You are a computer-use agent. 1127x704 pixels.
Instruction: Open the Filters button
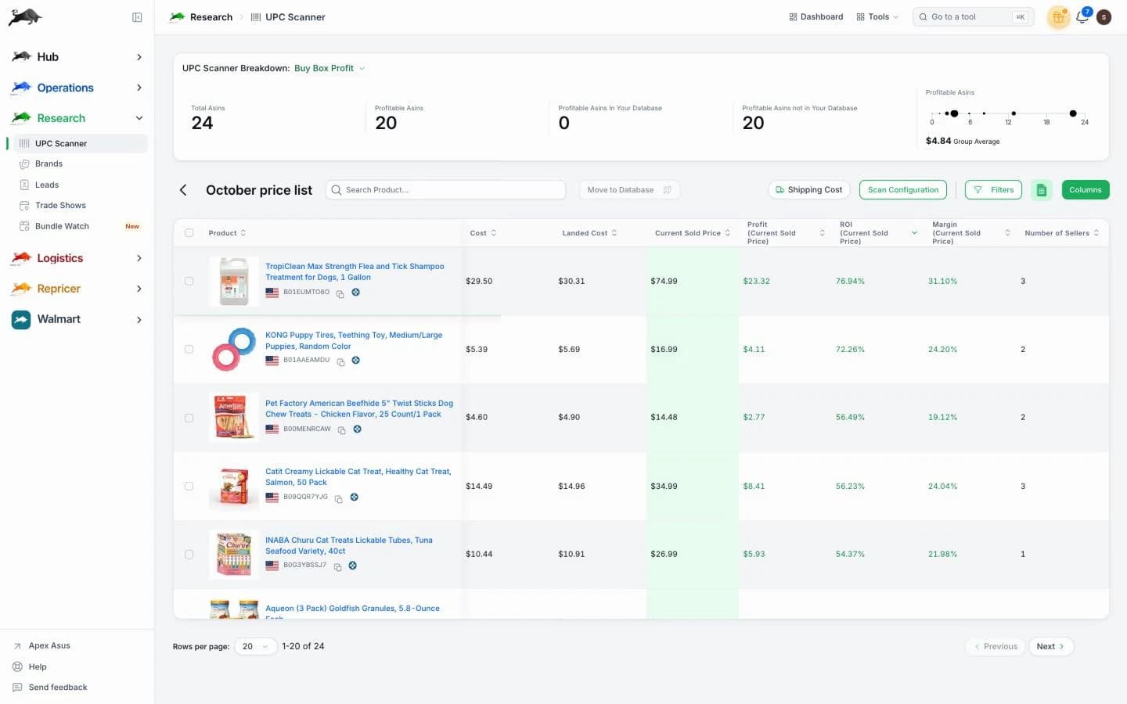tap(994, 190)
